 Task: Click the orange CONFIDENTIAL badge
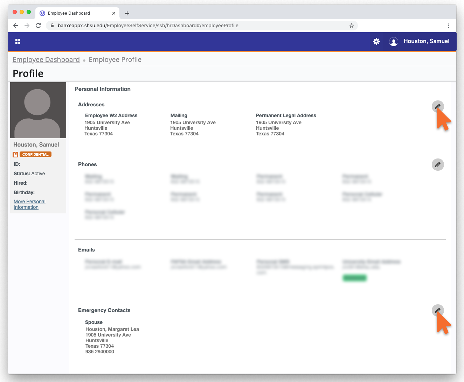[35, 154]
